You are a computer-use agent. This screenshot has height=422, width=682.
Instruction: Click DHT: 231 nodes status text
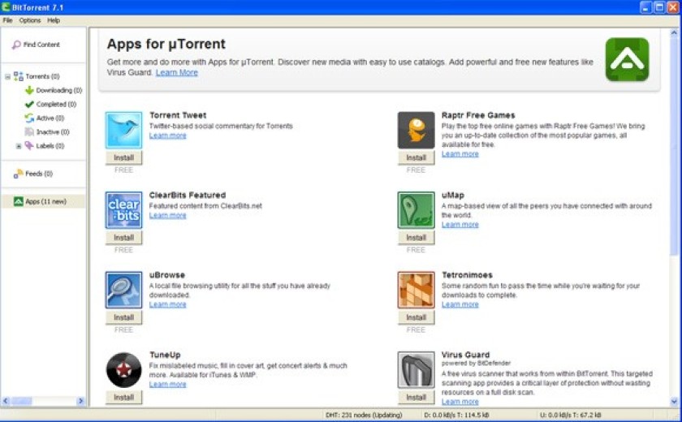tap(364, 415)
